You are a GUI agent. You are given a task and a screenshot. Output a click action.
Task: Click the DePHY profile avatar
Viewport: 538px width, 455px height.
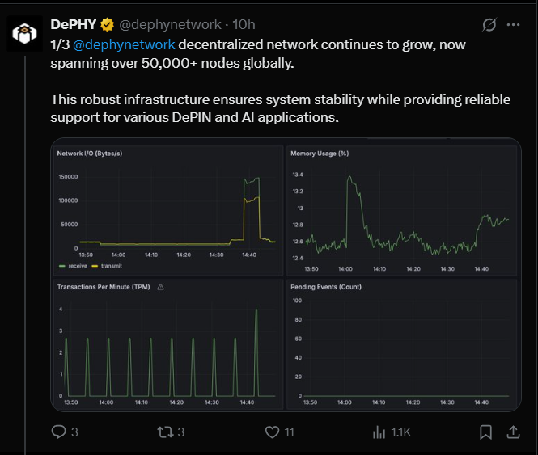tap(25, 33)
